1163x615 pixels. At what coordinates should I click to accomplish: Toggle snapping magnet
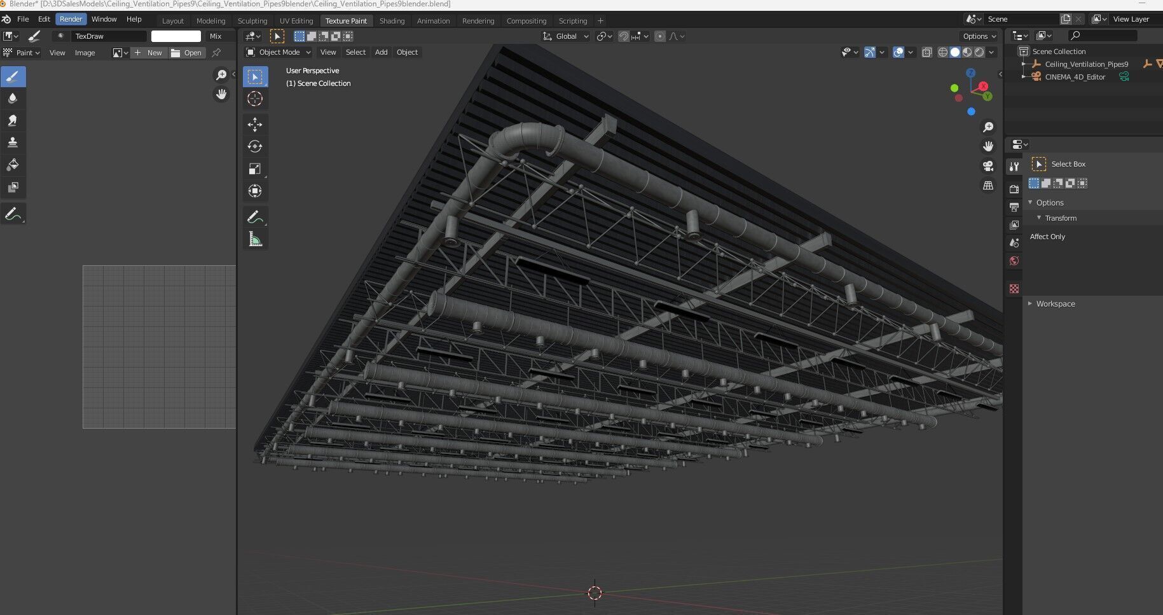pos(623,36)
